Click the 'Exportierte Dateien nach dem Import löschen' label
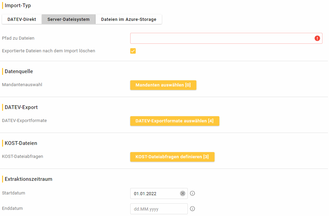The width and height of the screenshot is (329, 216). click(49, 51)
